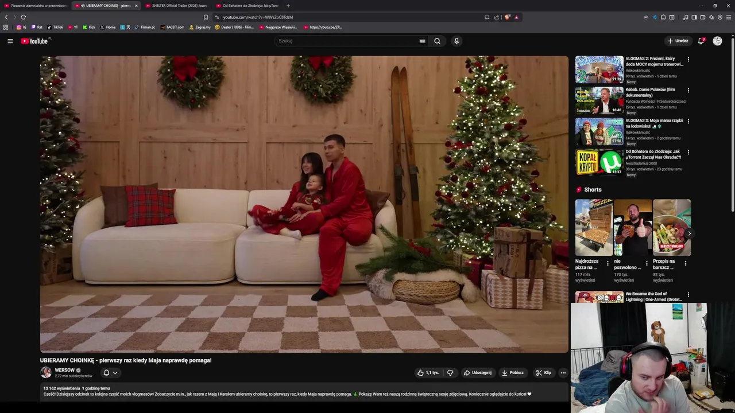Image resolution: width=735 pixels, height=413 pixels.
Task: Start voice search with microphone
Action: 457,41
